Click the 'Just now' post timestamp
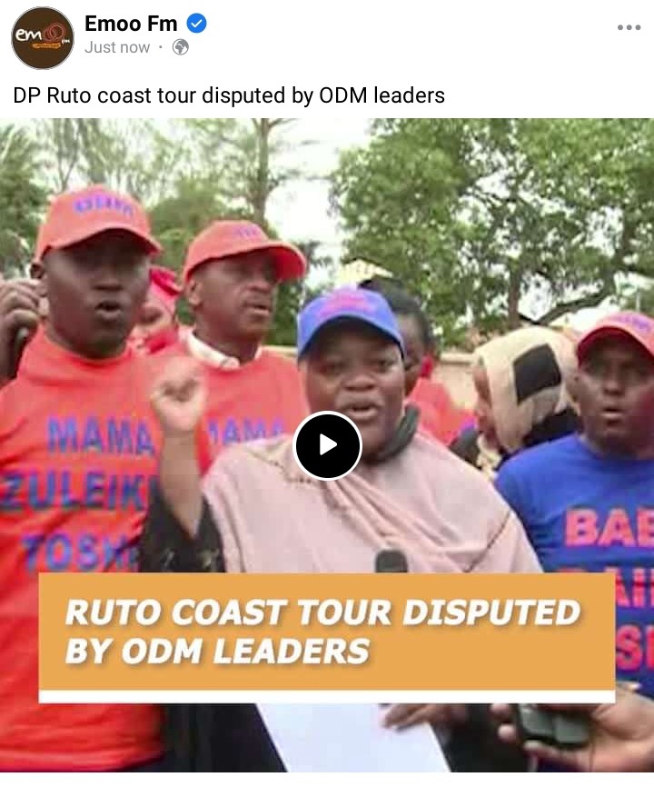654x787 pixels. point(117,47)
